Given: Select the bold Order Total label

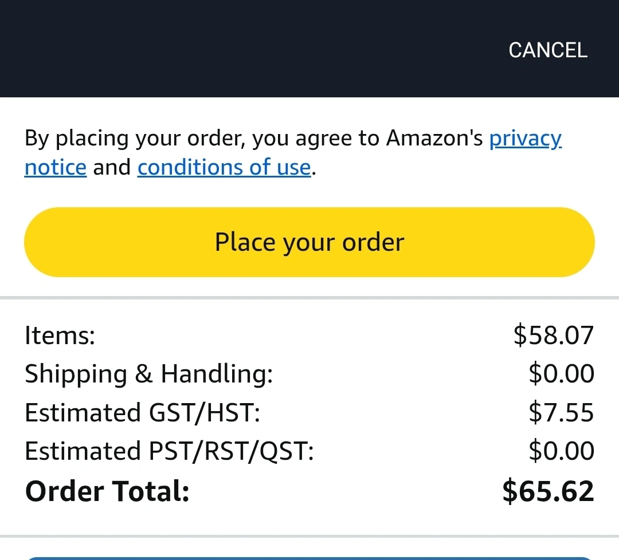Looking at the screenshot, I should (107, 491).
